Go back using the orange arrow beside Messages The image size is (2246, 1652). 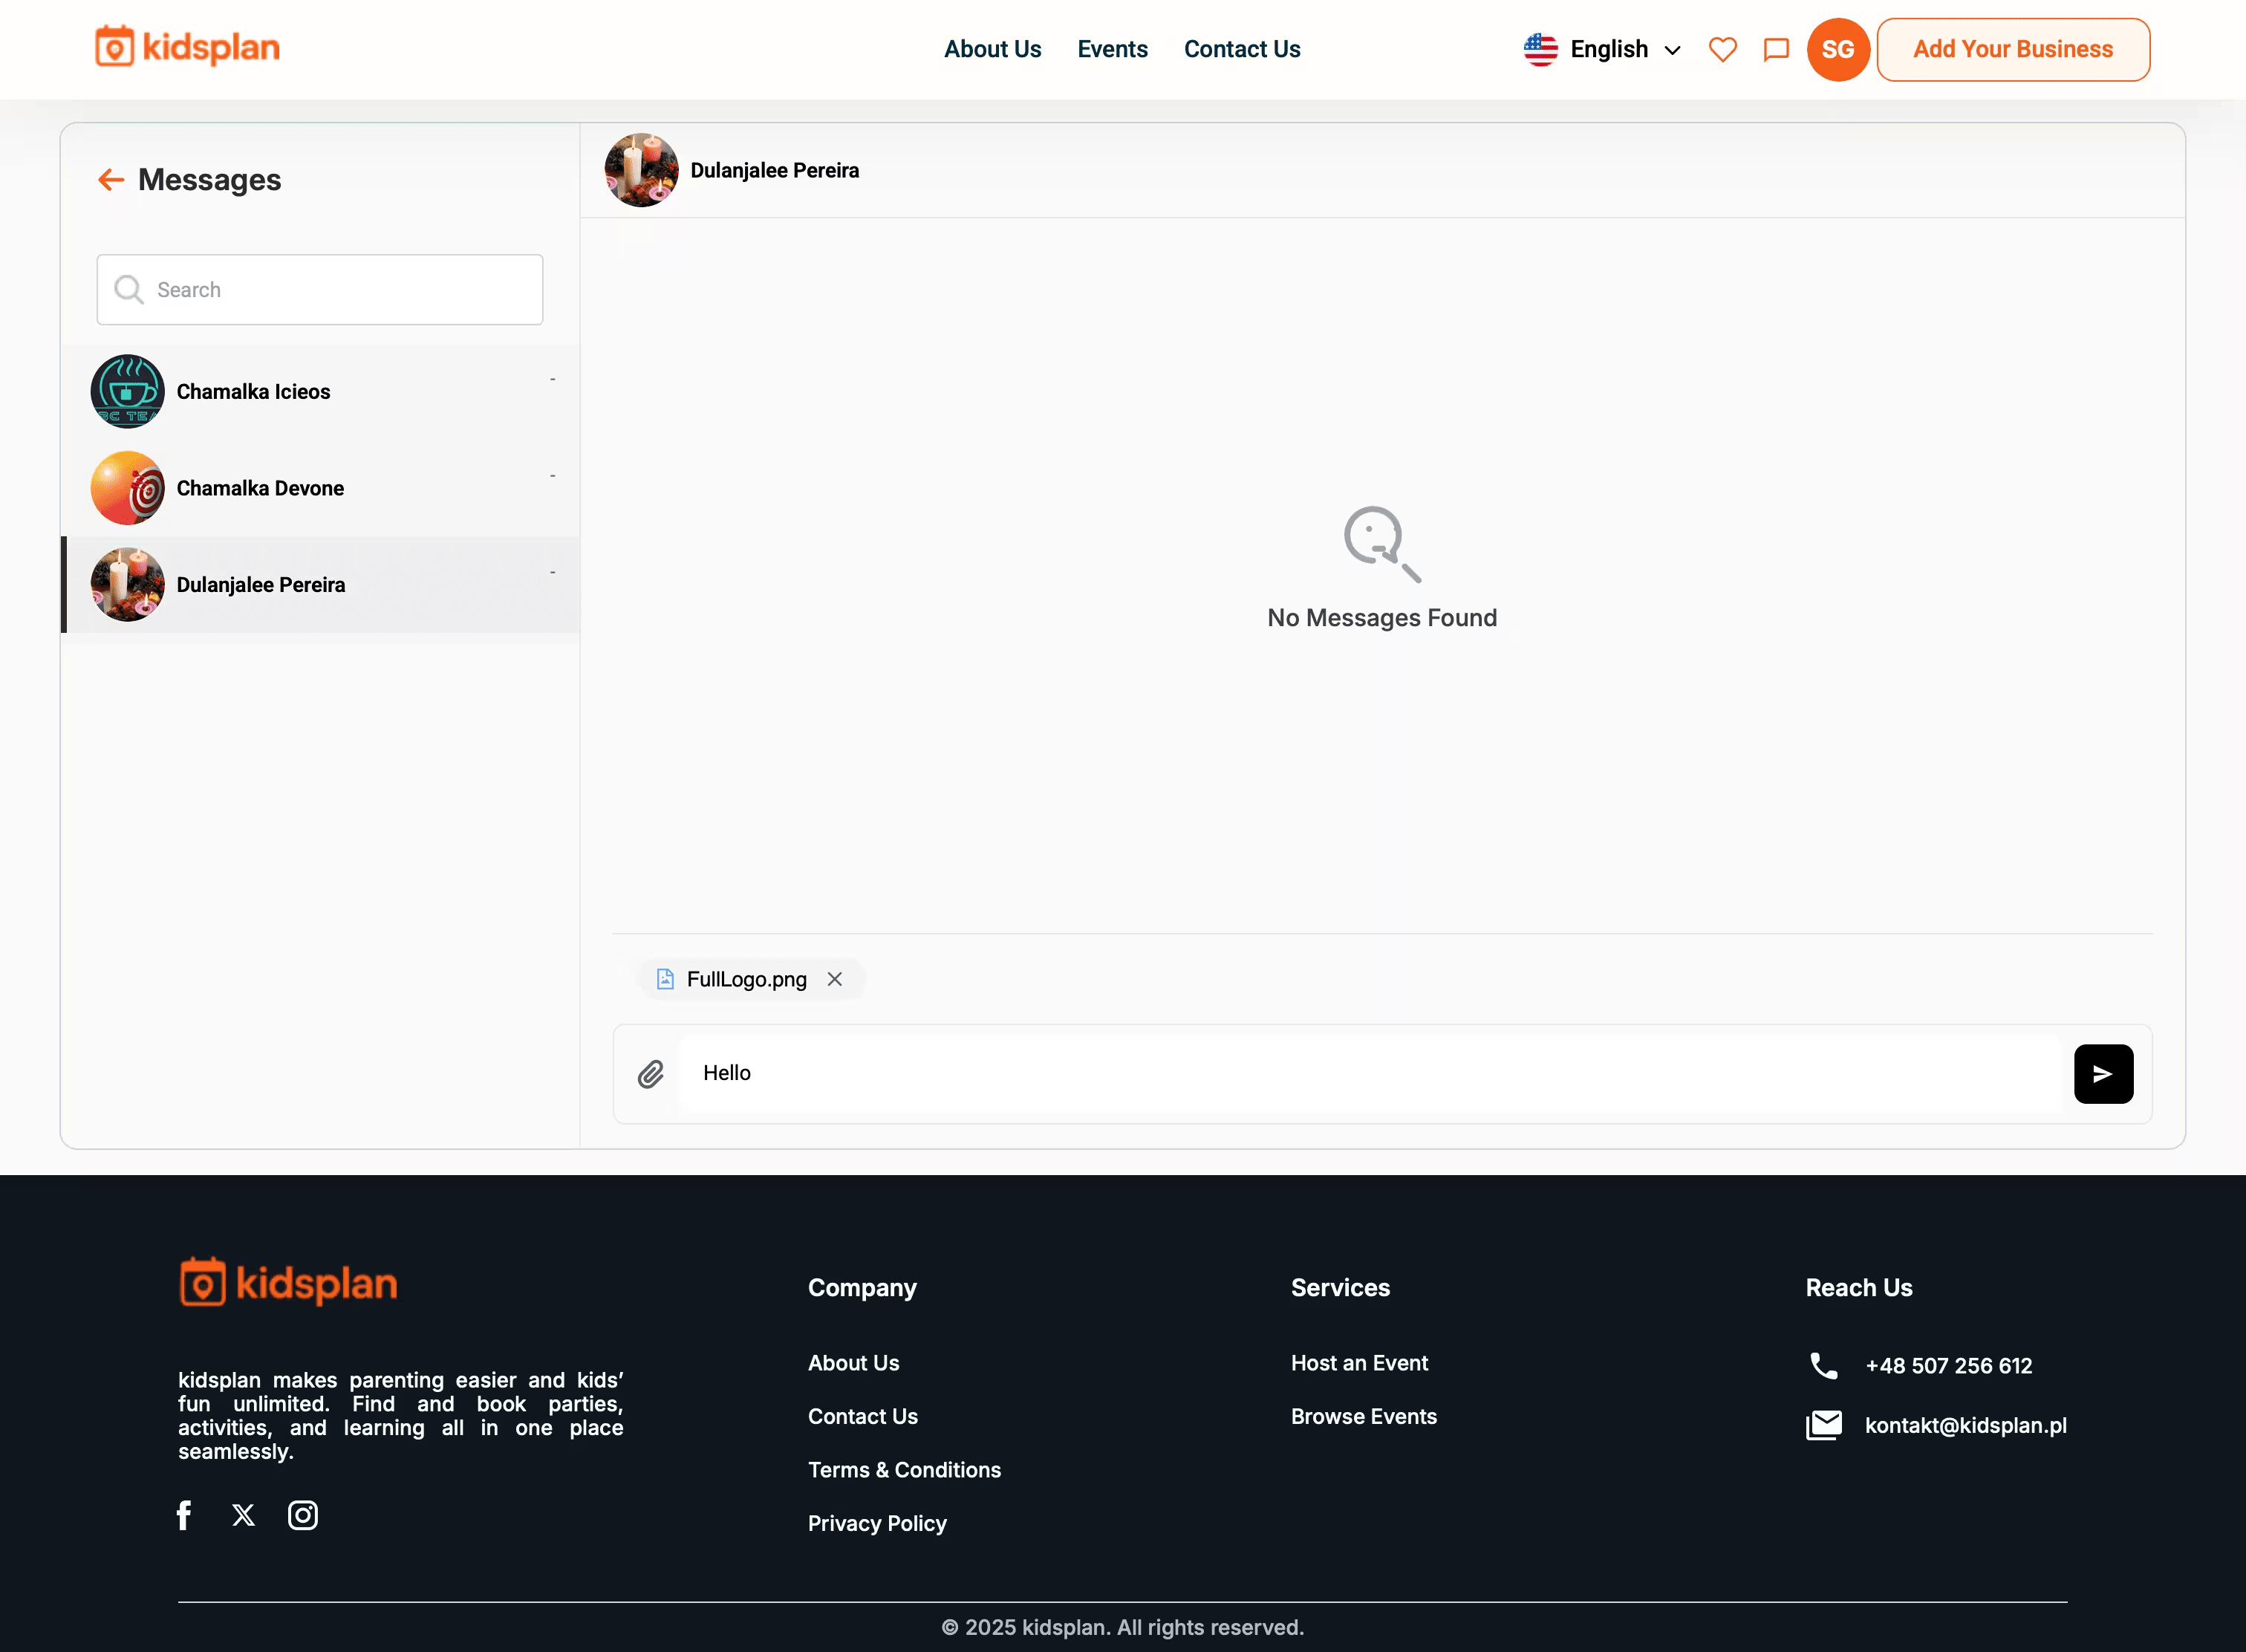(110, 179)
